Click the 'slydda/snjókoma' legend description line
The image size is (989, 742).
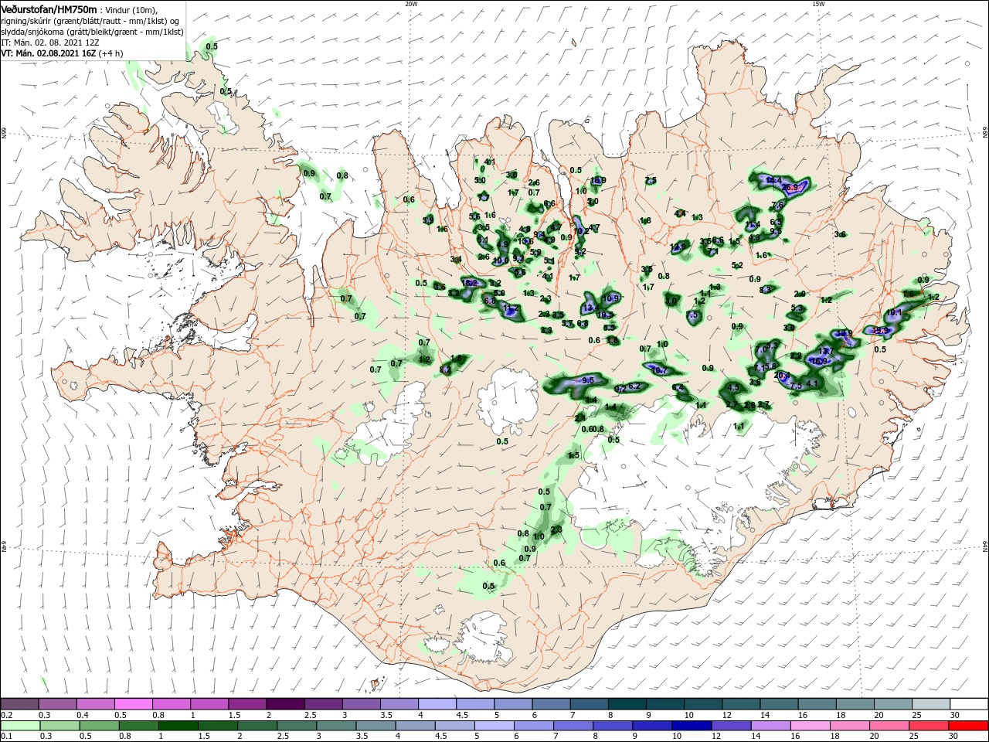tap(91, 32)
